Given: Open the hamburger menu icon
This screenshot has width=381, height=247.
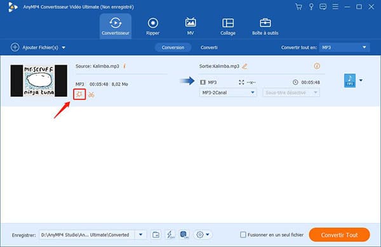Looking at the screenshot, I should pos(335,7).
